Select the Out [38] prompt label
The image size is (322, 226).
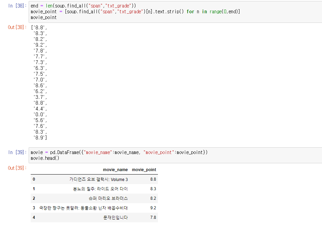click(17, 27)
